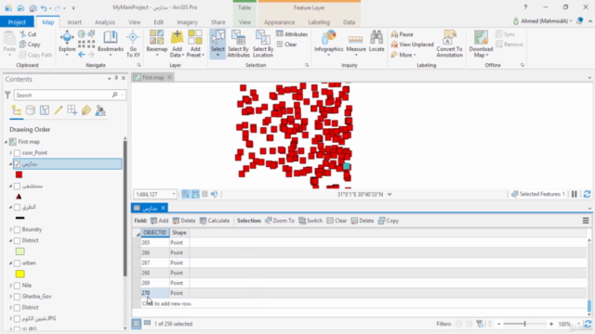Open the Basemap gallery

click(157, 44)
